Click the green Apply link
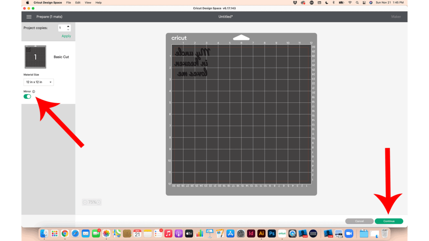Viewport: 429px width, 241px height. pyautogui.click(x=66, y=36)
